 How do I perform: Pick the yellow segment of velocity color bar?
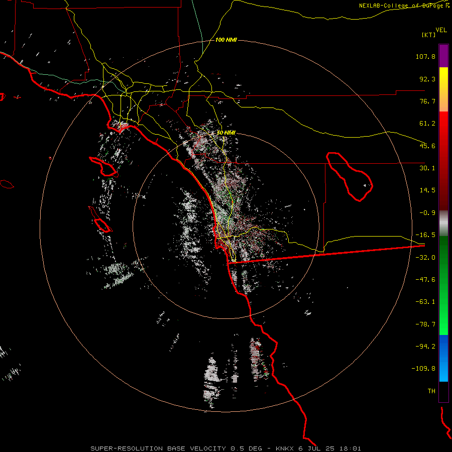click(443, 89)
